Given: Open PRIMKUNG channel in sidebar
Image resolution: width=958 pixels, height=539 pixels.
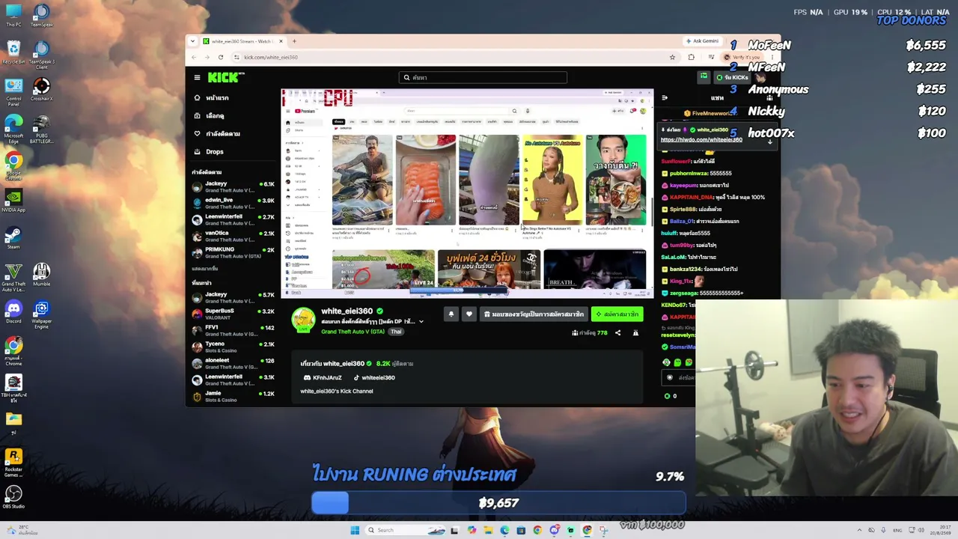Looking at the screenshot, I should (x=234, y=252).
